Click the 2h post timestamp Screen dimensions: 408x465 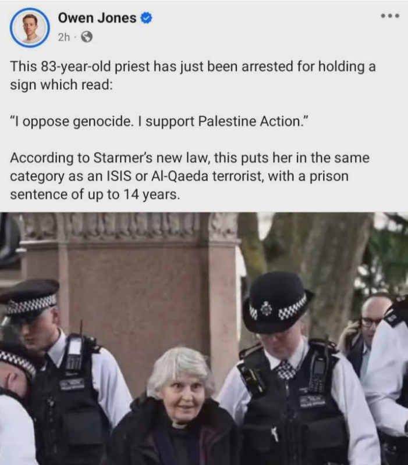63,37
